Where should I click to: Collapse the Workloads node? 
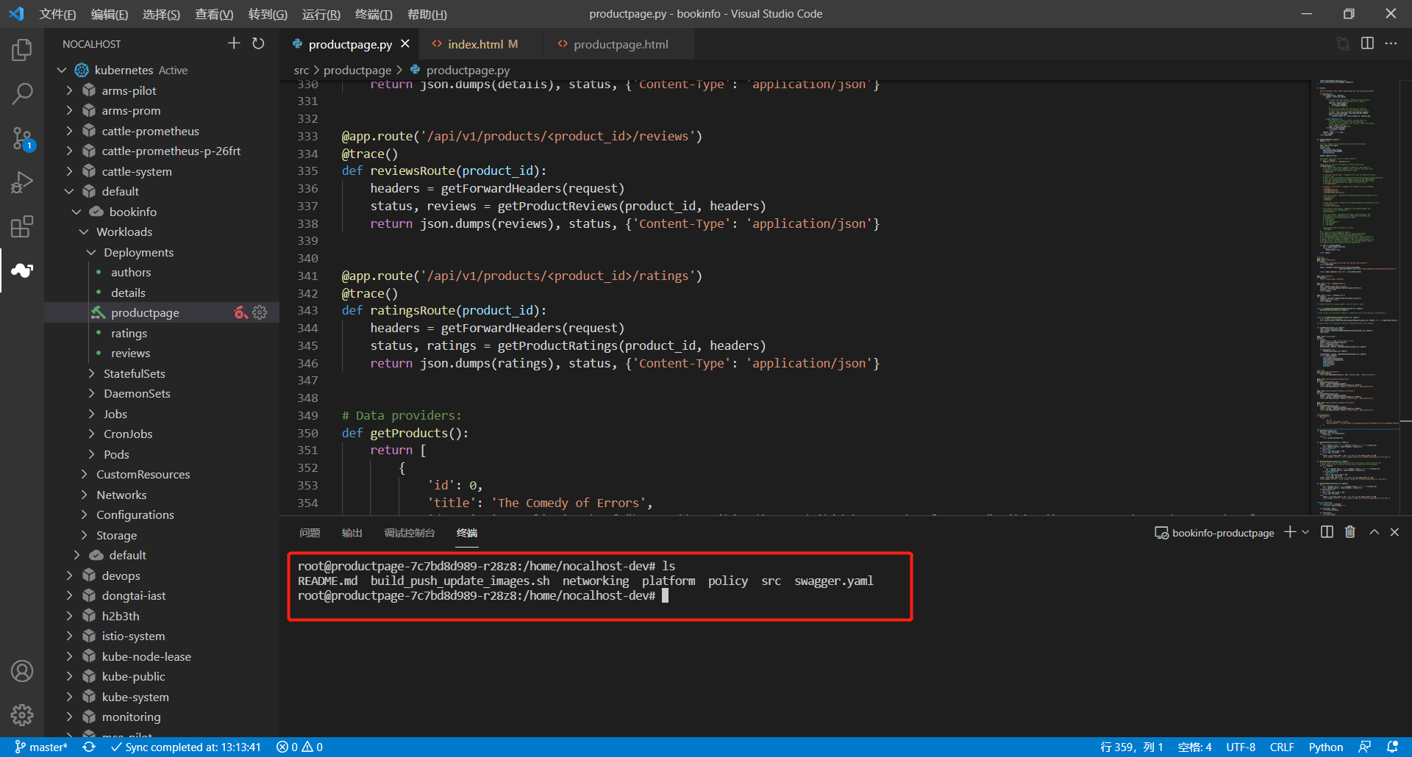pos(84,232)
